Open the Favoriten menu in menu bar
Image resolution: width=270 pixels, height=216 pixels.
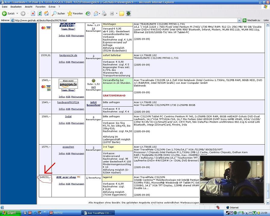[x=40, y=7]
